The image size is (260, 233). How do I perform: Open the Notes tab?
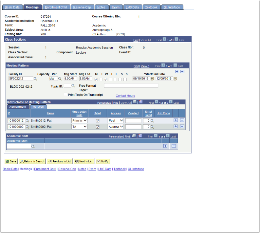click(x=101, y=7)
